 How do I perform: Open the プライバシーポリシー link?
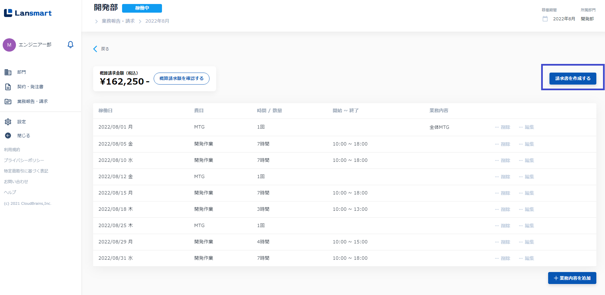point(24,160)
